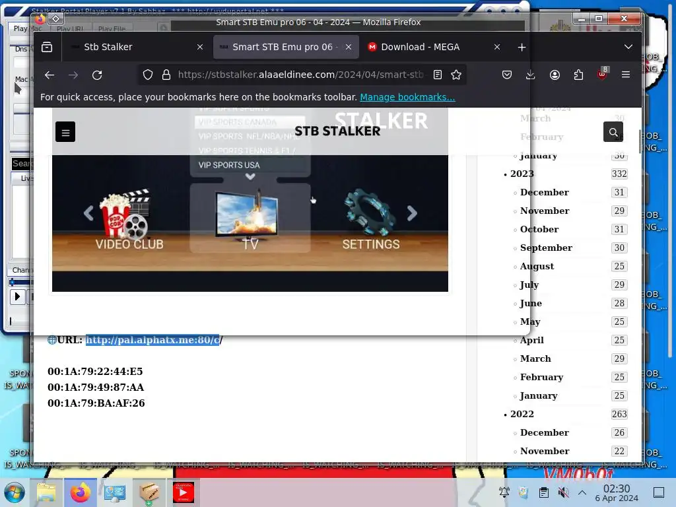Image resolution: width=676 pixels, height=507 pixels.
Task: Open Firefox application hamburger menu
Action: [x=626, y=75]
